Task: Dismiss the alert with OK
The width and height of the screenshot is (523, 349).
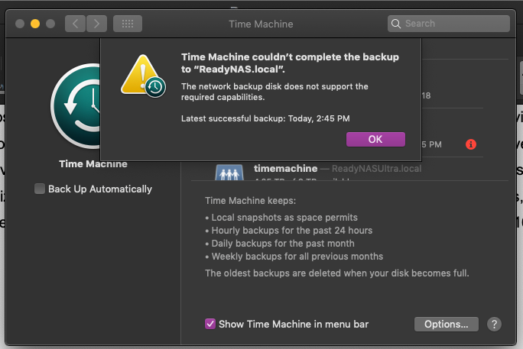Action: 375,139
